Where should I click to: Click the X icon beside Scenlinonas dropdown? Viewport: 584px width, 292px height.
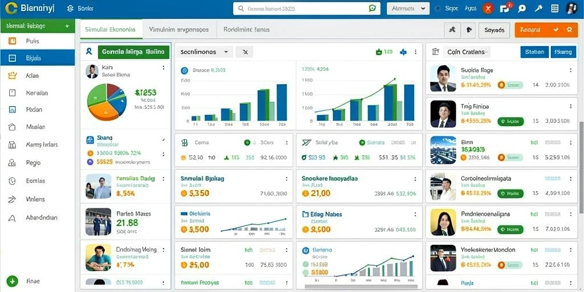point(245,52)
